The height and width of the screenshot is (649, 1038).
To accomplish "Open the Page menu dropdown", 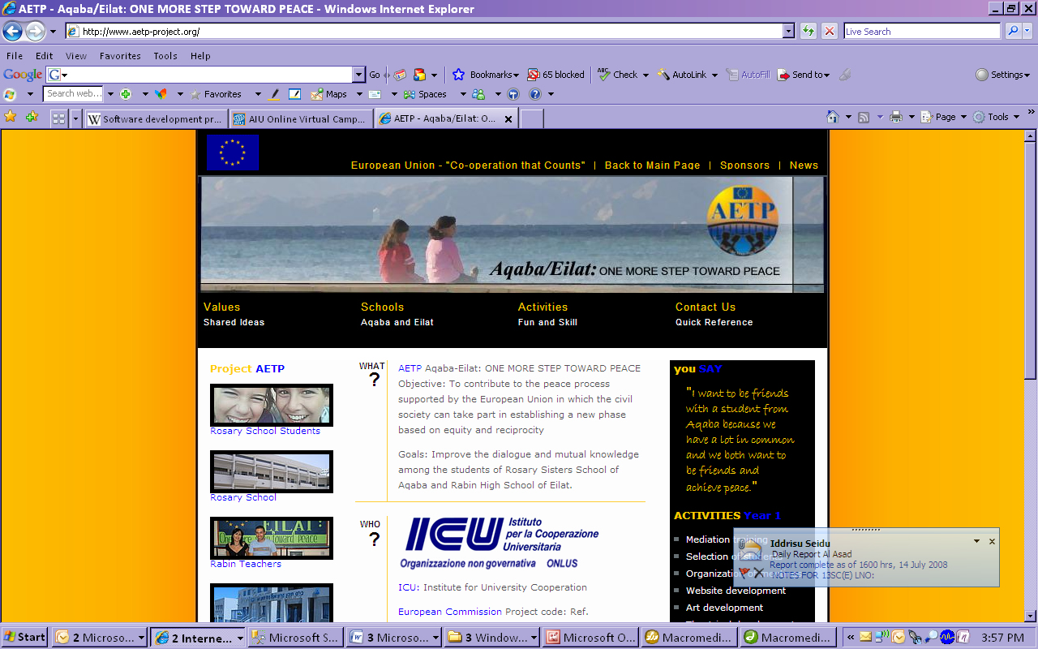I will pyautogui.click(x=945, y=117).
